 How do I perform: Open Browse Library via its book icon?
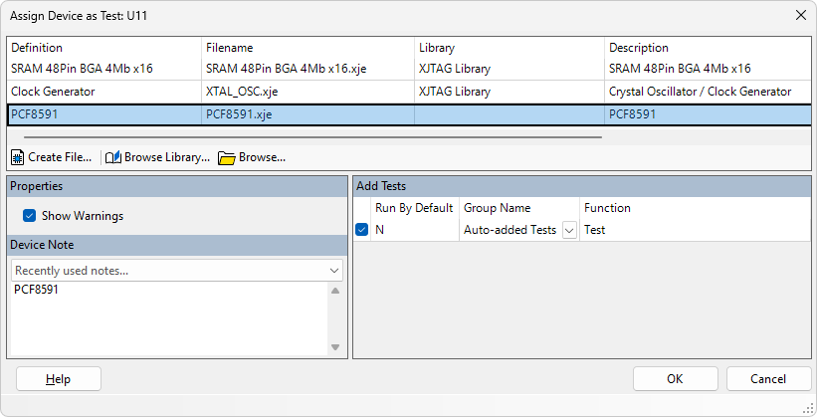(113, 157)
